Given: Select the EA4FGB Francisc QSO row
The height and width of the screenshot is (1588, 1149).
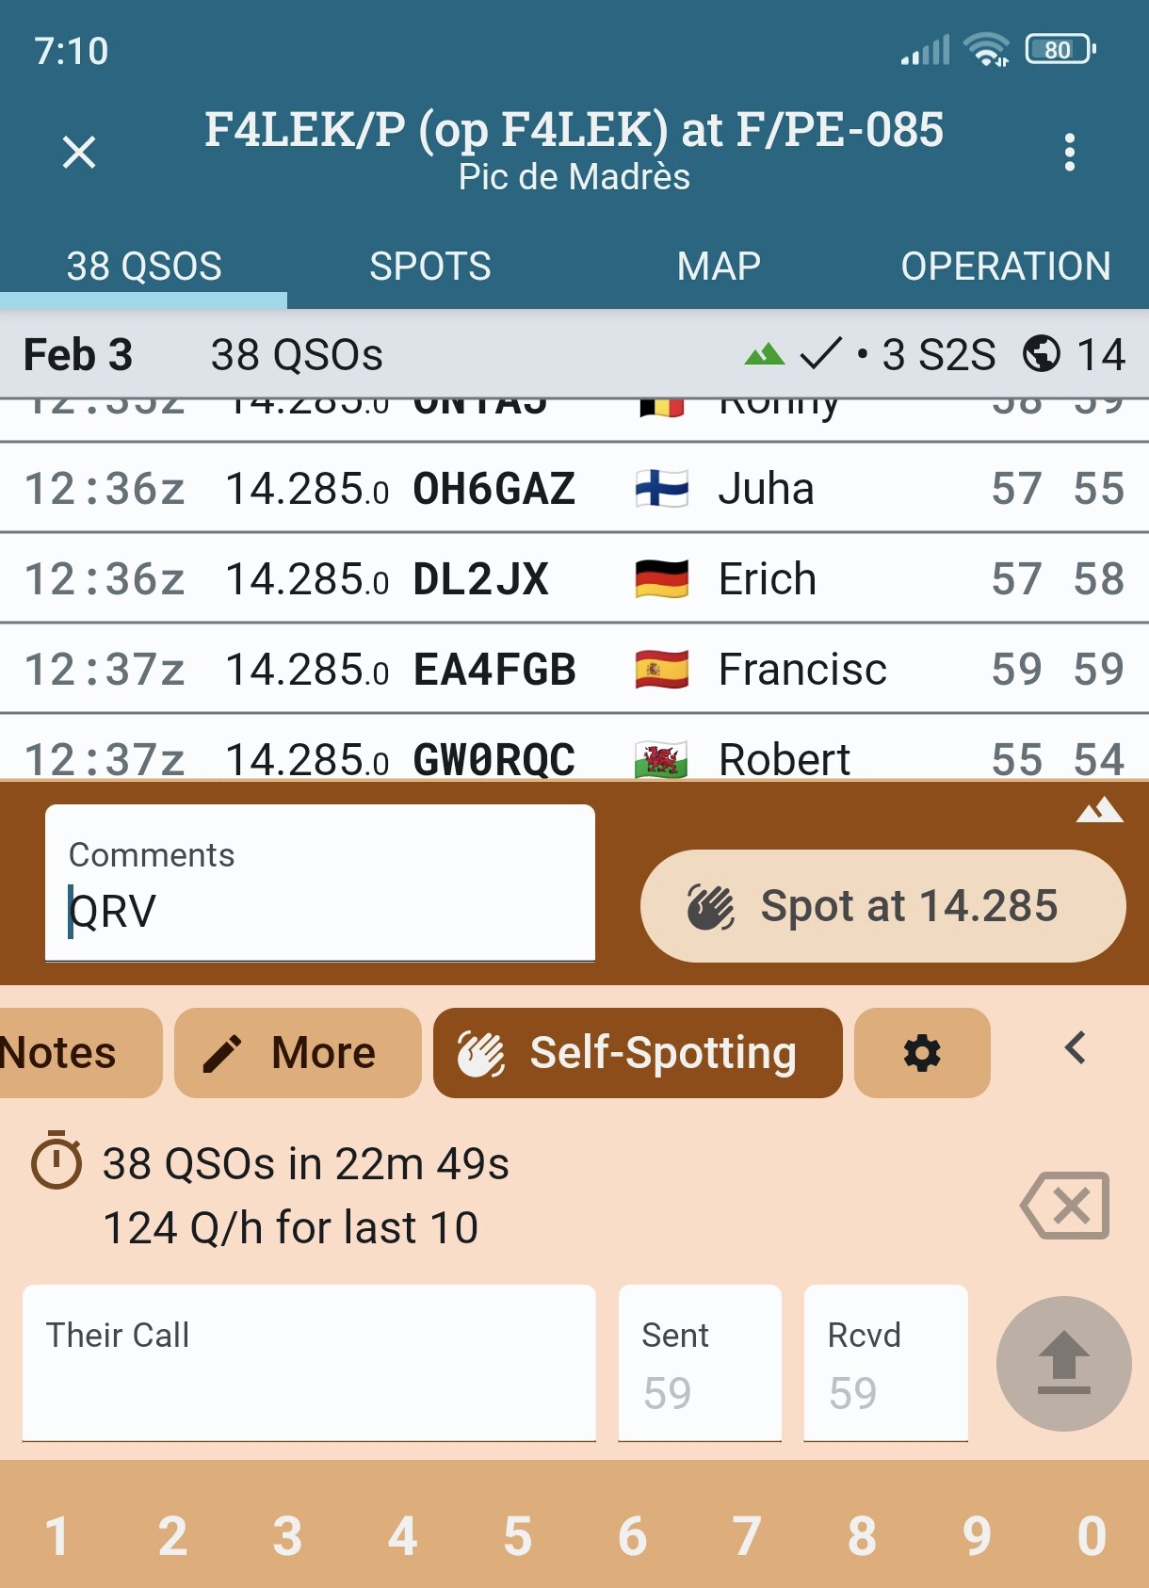Looking at the screenshot, I should [x=574, y=669].
